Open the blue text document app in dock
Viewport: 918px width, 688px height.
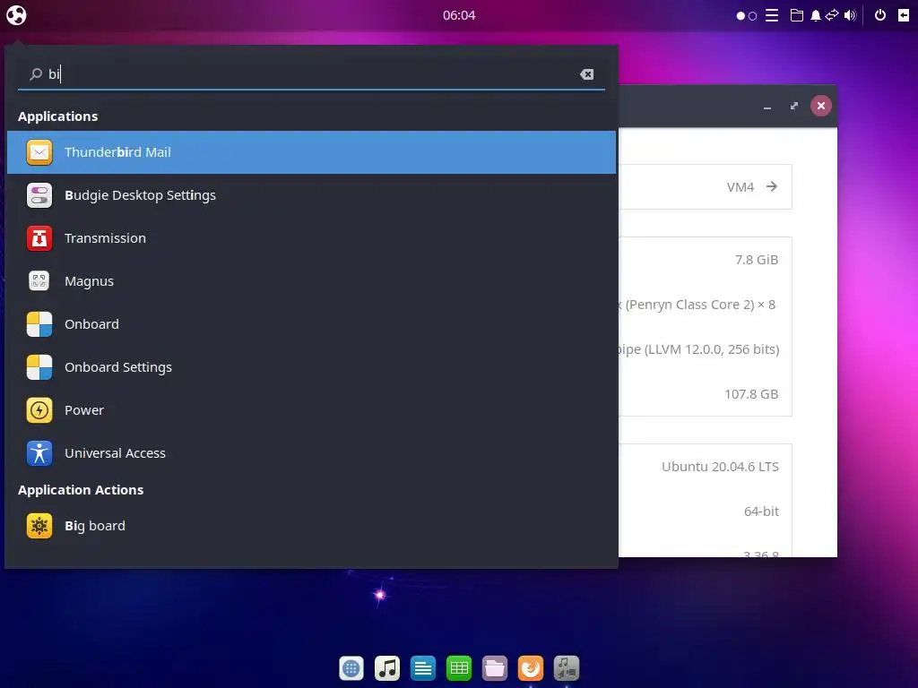423,668
